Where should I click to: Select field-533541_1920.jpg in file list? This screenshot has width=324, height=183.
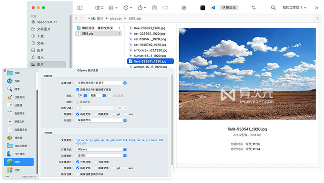coord(151,61)
